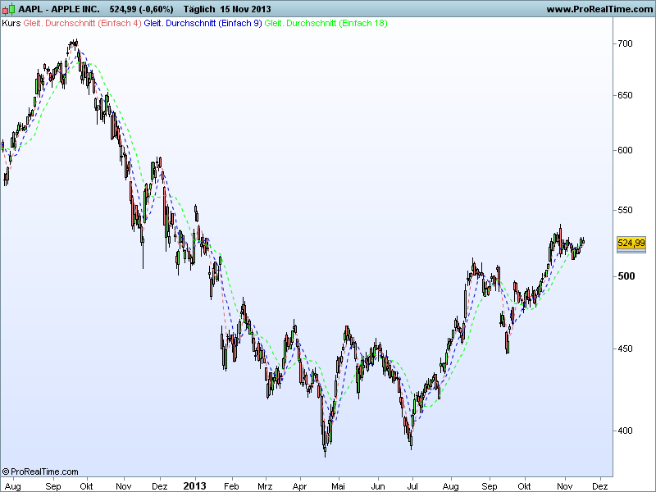The height and width of the screenshot is (492, 656).
Task: Click the 400 price axis label
Action: coord(625,430)
